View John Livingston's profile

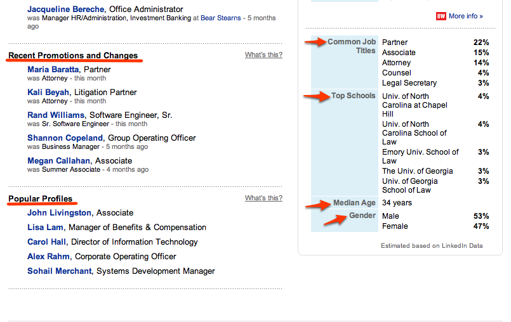click(x=59, y=213)
